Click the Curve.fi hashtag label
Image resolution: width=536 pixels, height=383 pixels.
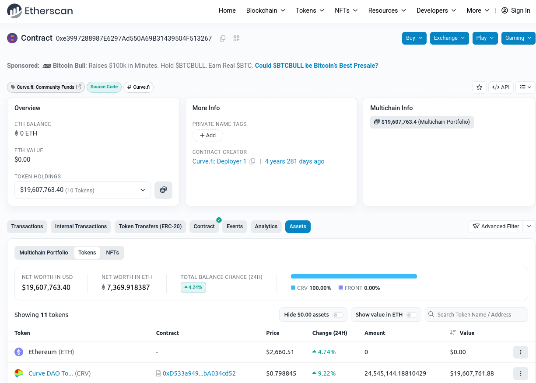(x=138, y=87)
